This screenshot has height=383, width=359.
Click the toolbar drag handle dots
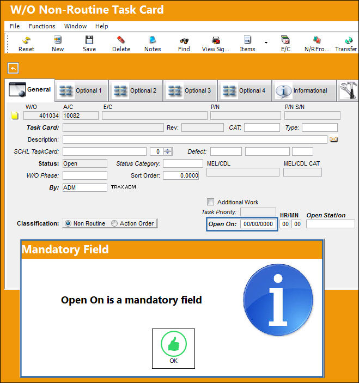coord(8,44)
